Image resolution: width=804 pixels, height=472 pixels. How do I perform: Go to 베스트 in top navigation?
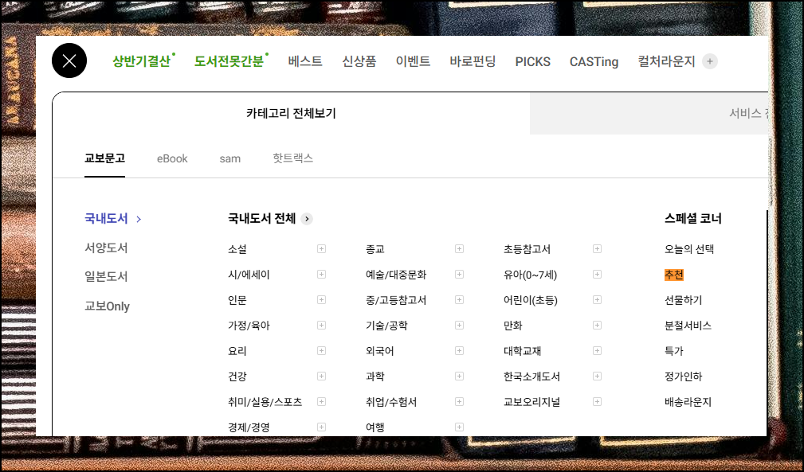pyautogui.click(x=305, y=61)
